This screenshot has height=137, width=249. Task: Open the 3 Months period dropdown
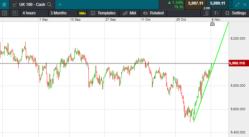(63, 13)
